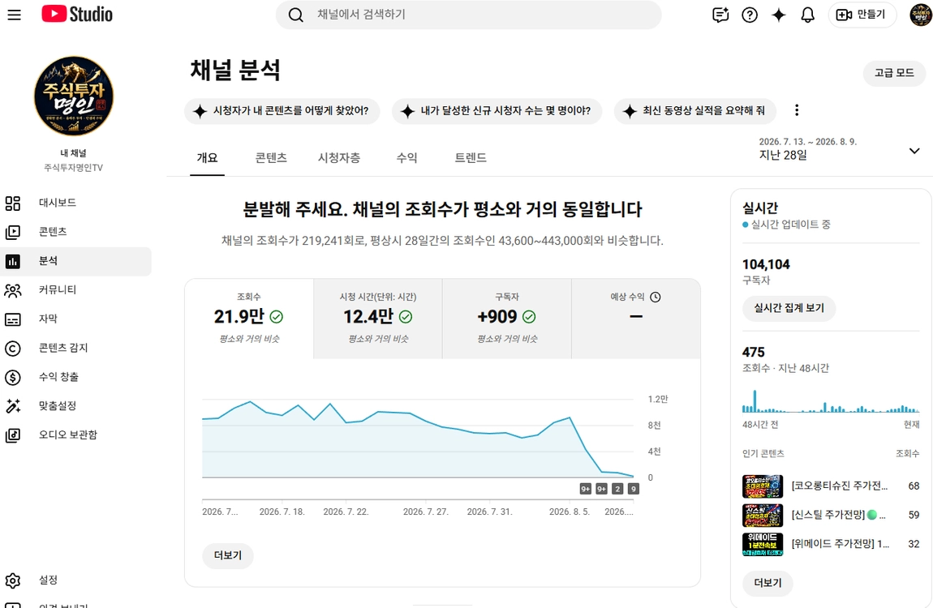Click the 9 upload marker on chart
Screen dimensions: 933x608
tap(634, 489)
